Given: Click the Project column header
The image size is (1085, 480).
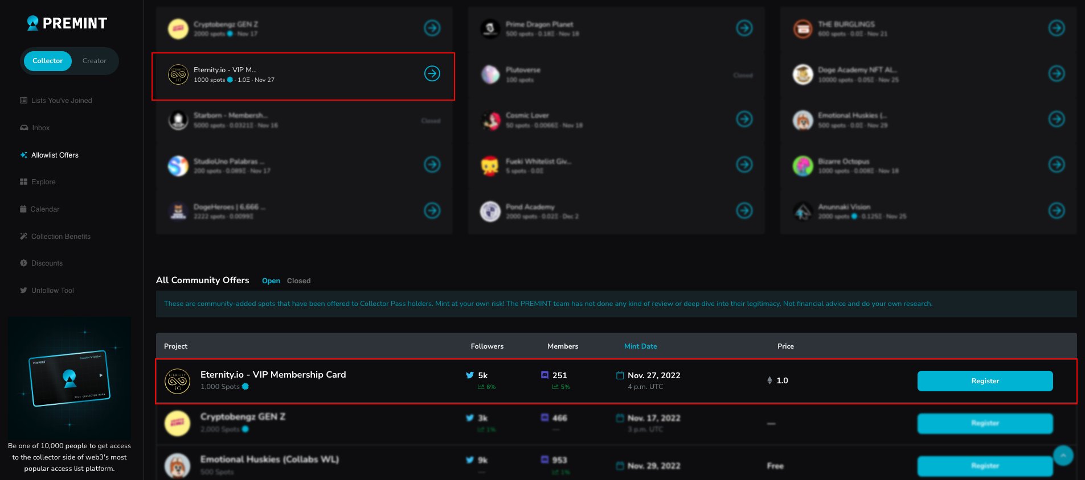Looking at the screenshot, I should click(175, 346).
